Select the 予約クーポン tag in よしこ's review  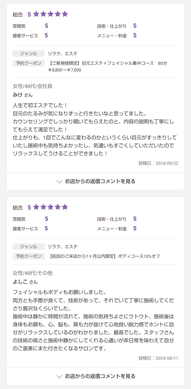[x=29, y=256]
